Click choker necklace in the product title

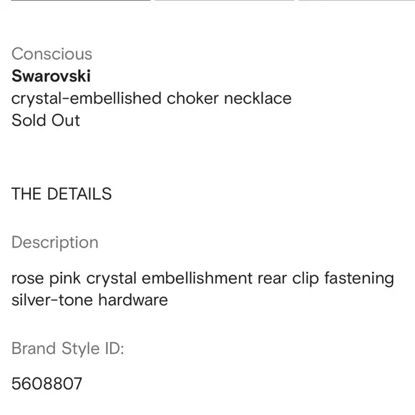pos(229,98)
